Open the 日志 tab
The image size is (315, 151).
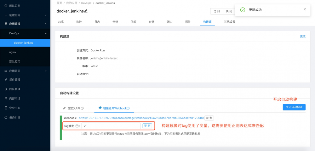coord(97,22)
